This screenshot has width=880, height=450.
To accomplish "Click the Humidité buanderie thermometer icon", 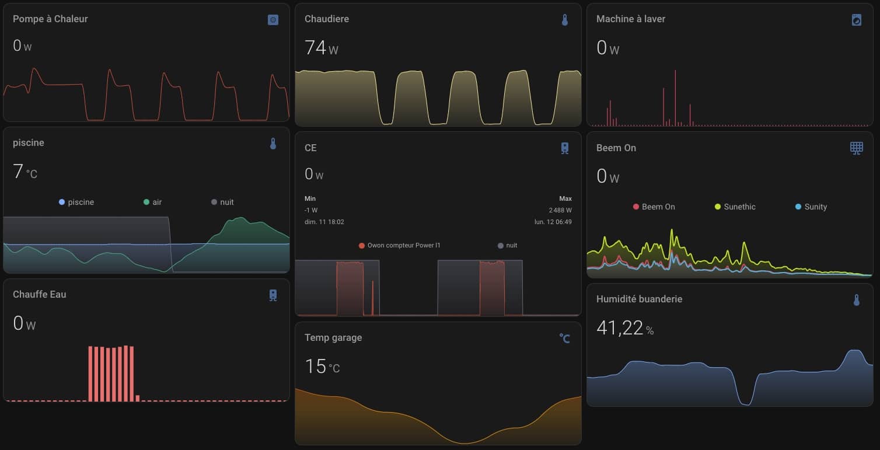I will click(857, 300).
